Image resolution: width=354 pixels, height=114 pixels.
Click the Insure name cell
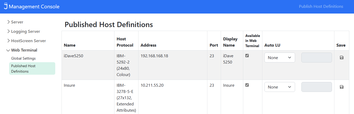point(69,85)
